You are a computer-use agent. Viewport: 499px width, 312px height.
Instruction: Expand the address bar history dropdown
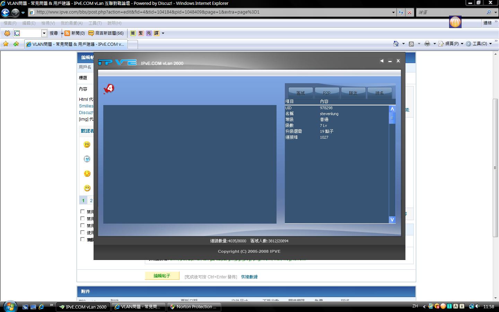pos(393,12)
